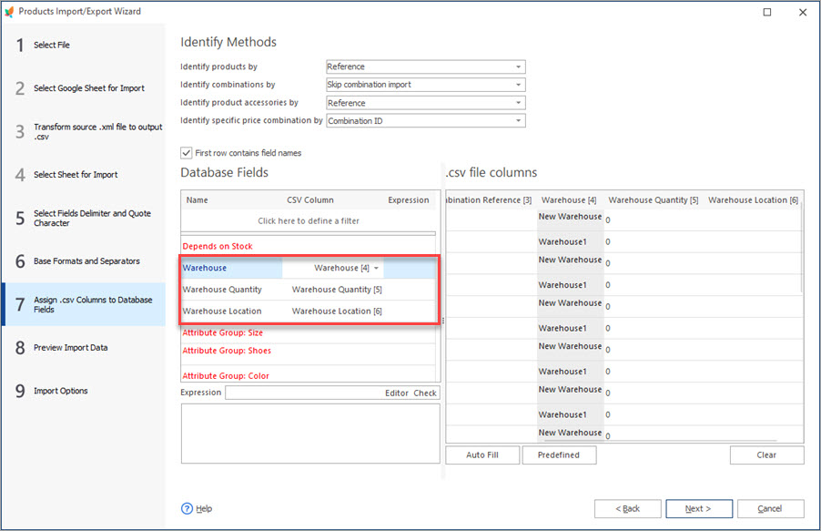
Task: Select step 5 Fields Delimiter and Quote Character
Action: tap(84, 218)
